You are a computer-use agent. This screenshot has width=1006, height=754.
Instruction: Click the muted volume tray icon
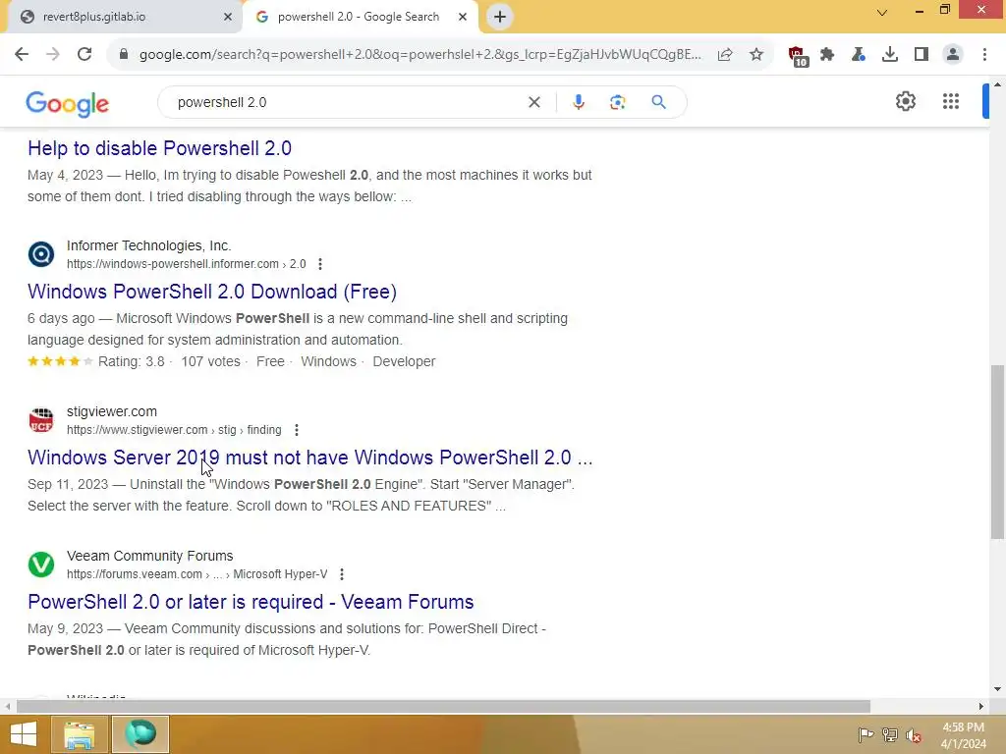pyautogui.click(x=913, y=735)
